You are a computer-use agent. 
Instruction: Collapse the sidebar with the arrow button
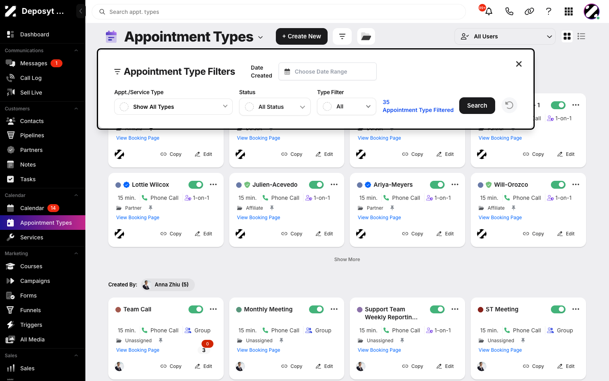click(x=81, y=11)
